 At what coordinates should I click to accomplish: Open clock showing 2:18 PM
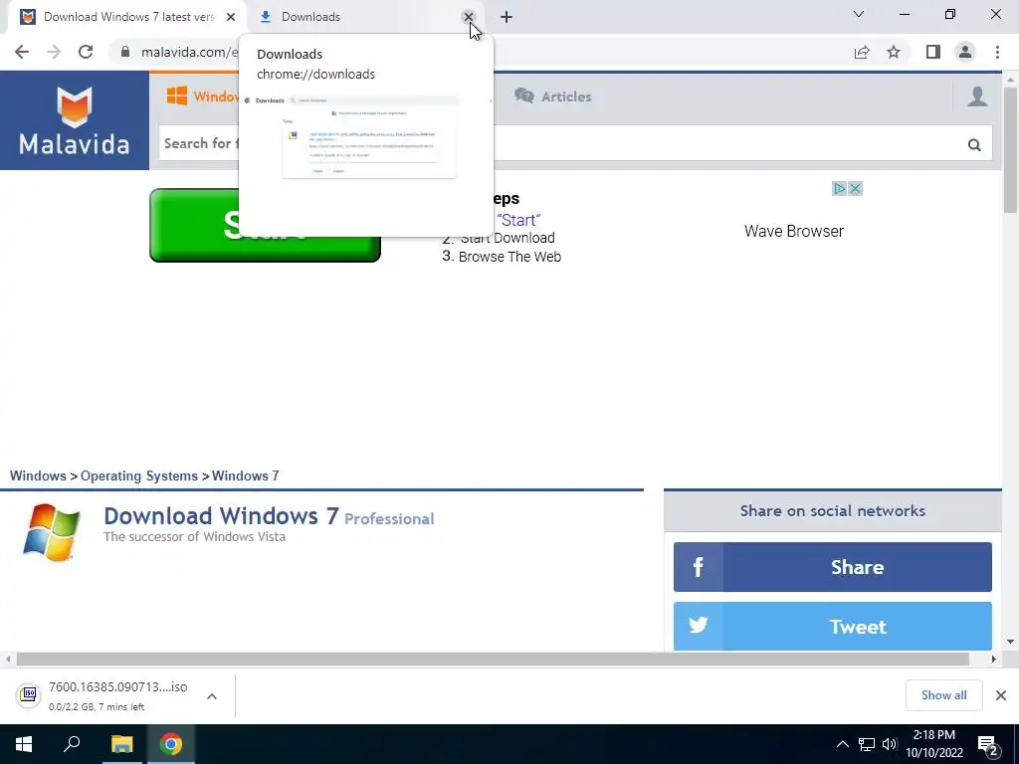933,744
